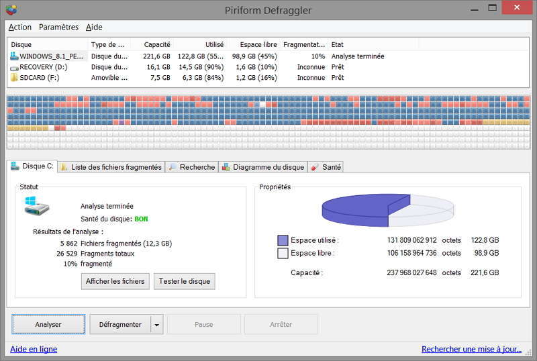Screen dimensions: 537x361
Task: Click the Pause button
Action: click(x=204, y=324)
